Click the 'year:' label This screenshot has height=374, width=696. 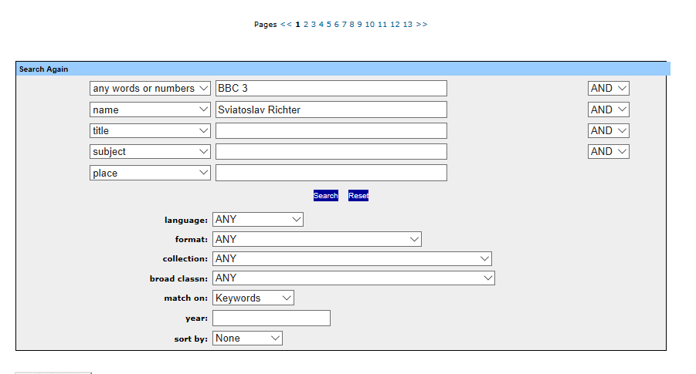coord(196,318)
